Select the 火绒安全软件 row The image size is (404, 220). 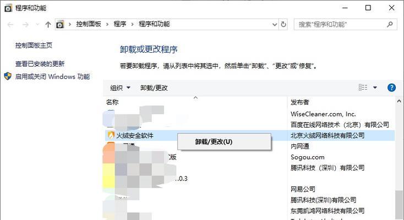(x=249, y=135)
